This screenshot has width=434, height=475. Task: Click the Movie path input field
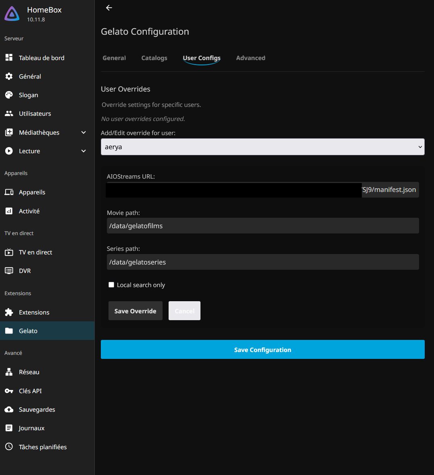pyautogui.click(x=263, y=226)
